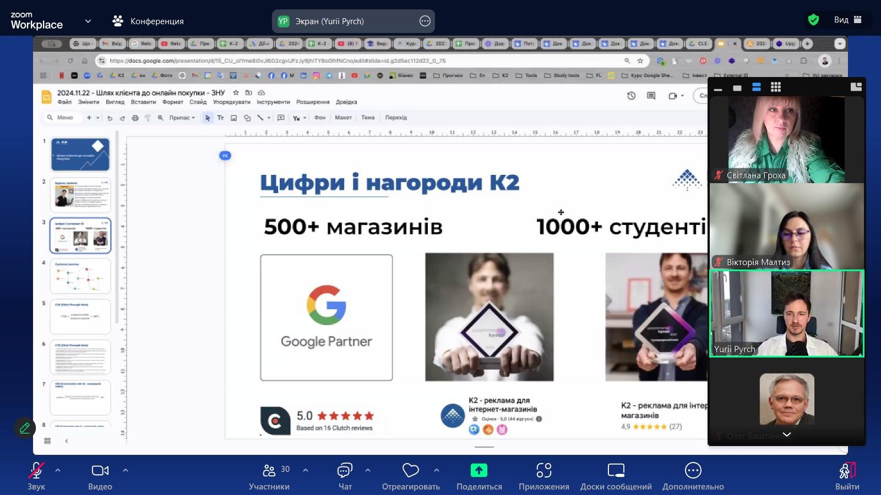The height and width of the screenshot is (495, 881).
Task: Select Вікторія Малтиз video tile
Action: [786, 226]
